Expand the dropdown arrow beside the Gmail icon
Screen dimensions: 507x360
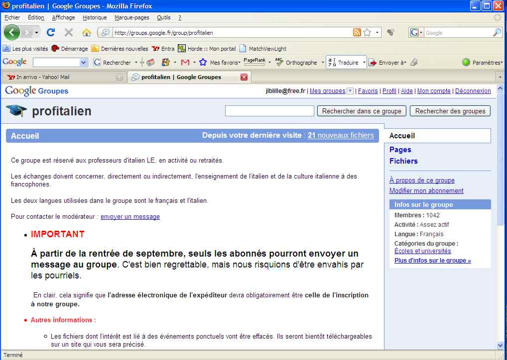[194, 62]
